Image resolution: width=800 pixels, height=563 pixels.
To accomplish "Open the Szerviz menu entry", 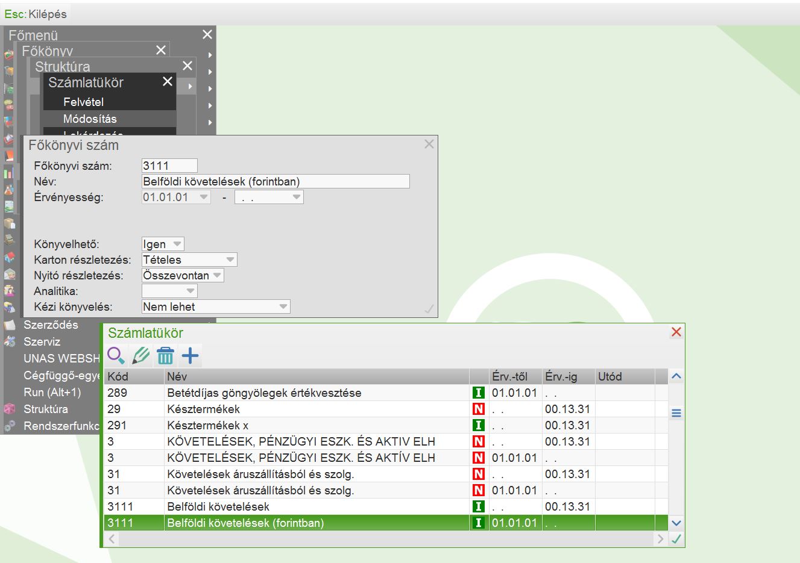I will [42, 341].
